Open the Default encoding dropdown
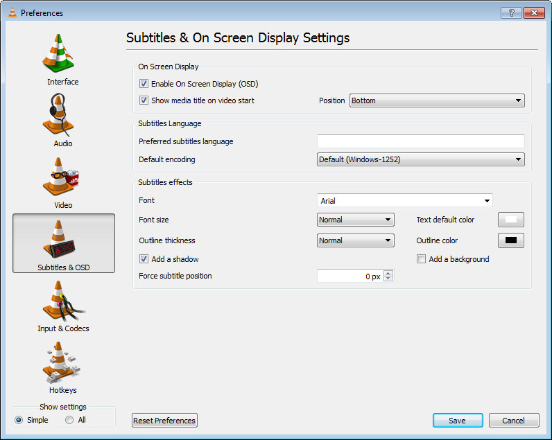Viewport: 552px width, 440px height. coord(420,159)
